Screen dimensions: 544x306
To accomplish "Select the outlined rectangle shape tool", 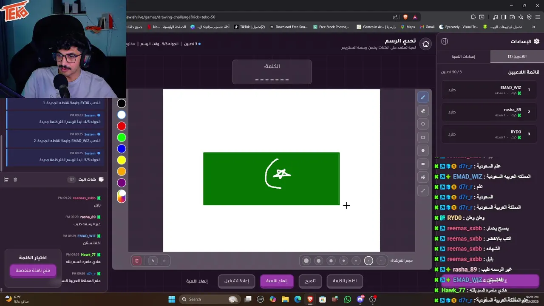I will pyautogui.click(x=423, y=137).
